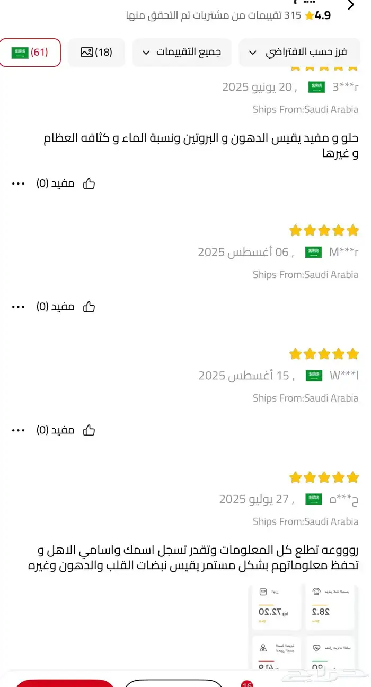Image resolution: width=371 pixels, height=687 pixels.
Task: Toggle the Saudi flag filter (61)
Action: point(30,53)
